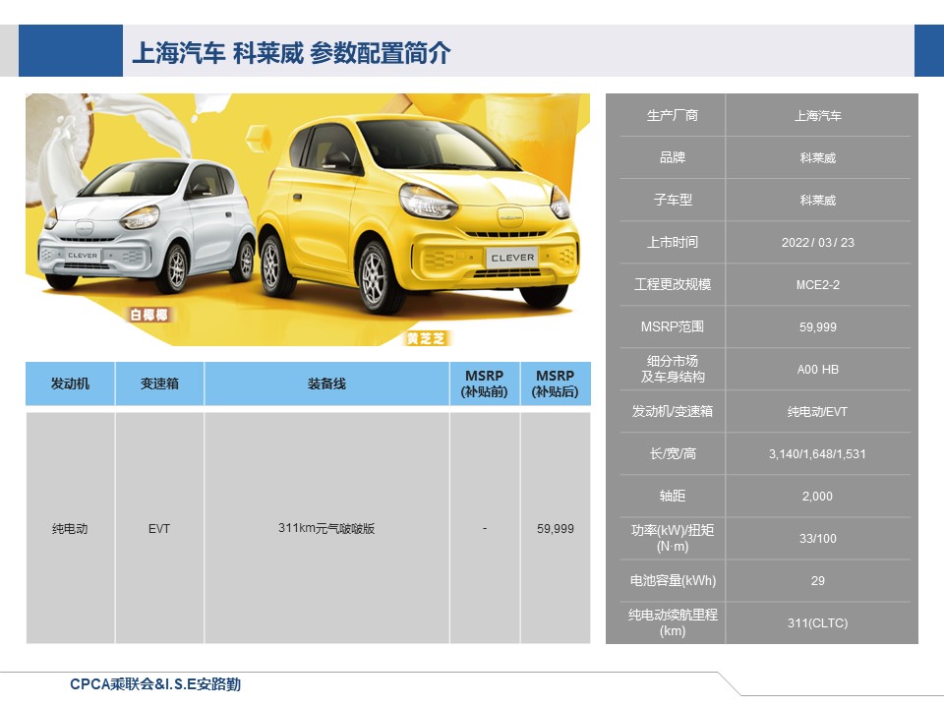Viewport: 944px width, 708px height.
Task: Click the 轴距 row label
Action: (673, 496)
